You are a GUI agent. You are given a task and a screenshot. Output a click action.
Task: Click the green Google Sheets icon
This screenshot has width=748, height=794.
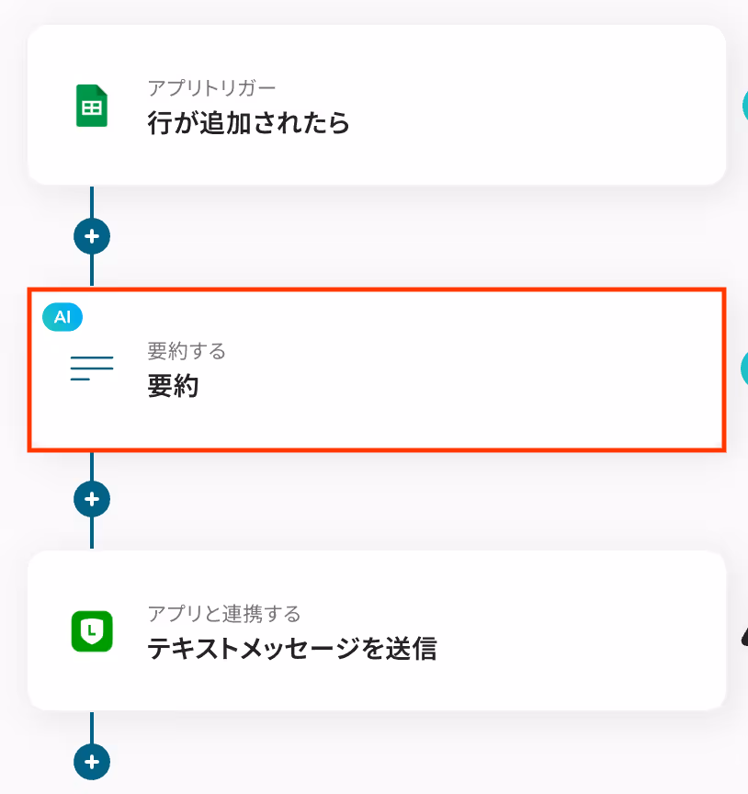(92, 106)
